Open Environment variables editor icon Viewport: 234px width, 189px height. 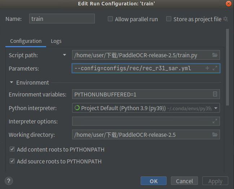[x=215, y=94]
